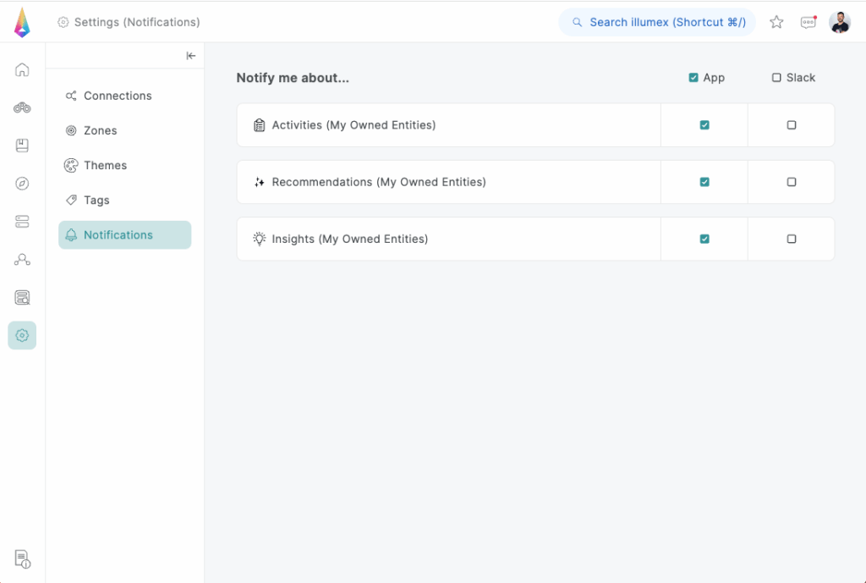Click the Home icon in left sidebar
This screenshot has width=866, height=583.
point(22,69)
